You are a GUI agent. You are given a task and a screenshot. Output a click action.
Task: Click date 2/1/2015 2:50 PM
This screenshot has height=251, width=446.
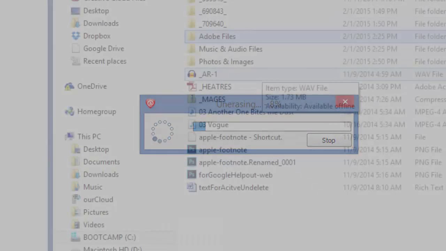point(370,62)
